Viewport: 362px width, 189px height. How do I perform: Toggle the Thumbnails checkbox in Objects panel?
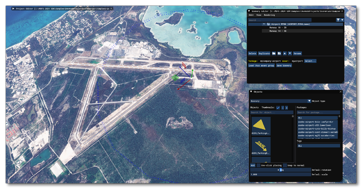(278, 108)
